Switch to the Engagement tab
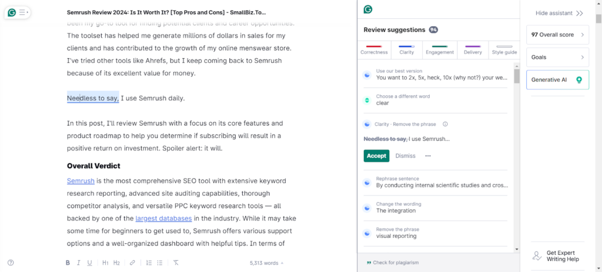The height and width of the screenshot is (272, 602). pyautogui.click(x=440, y=49)
